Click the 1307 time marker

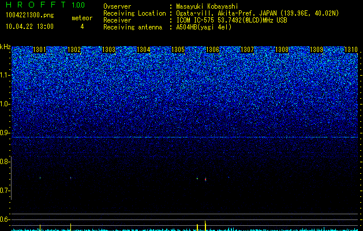pyautogui.click(x=247, y=50)
